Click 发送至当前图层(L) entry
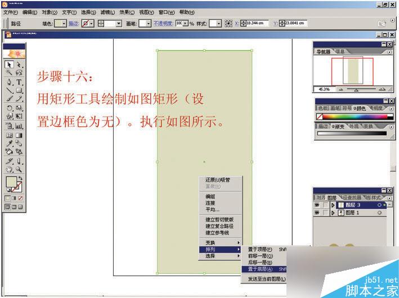Screen dimensions: 399x298 tap(267, 279)
